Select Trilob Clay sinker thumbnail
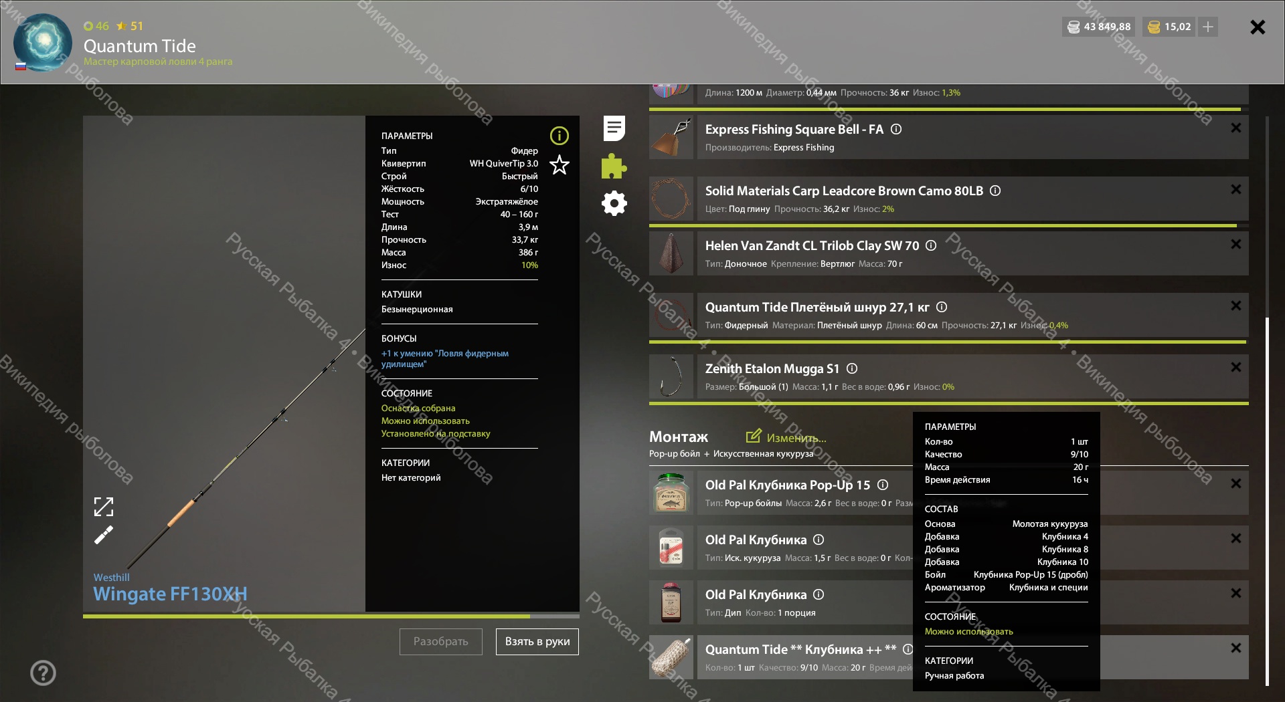The width and height of the screenshot is (1285, 702). 671,253
